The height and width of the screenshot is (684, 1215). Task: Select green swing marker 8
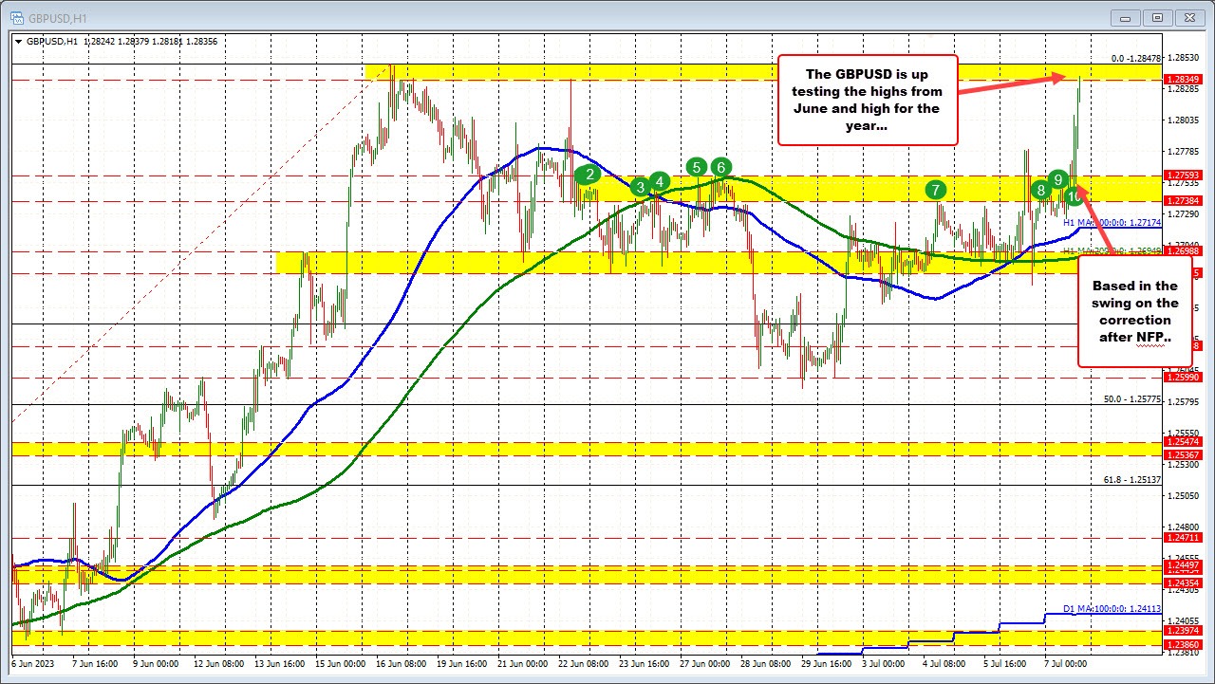coord(1040,190)
